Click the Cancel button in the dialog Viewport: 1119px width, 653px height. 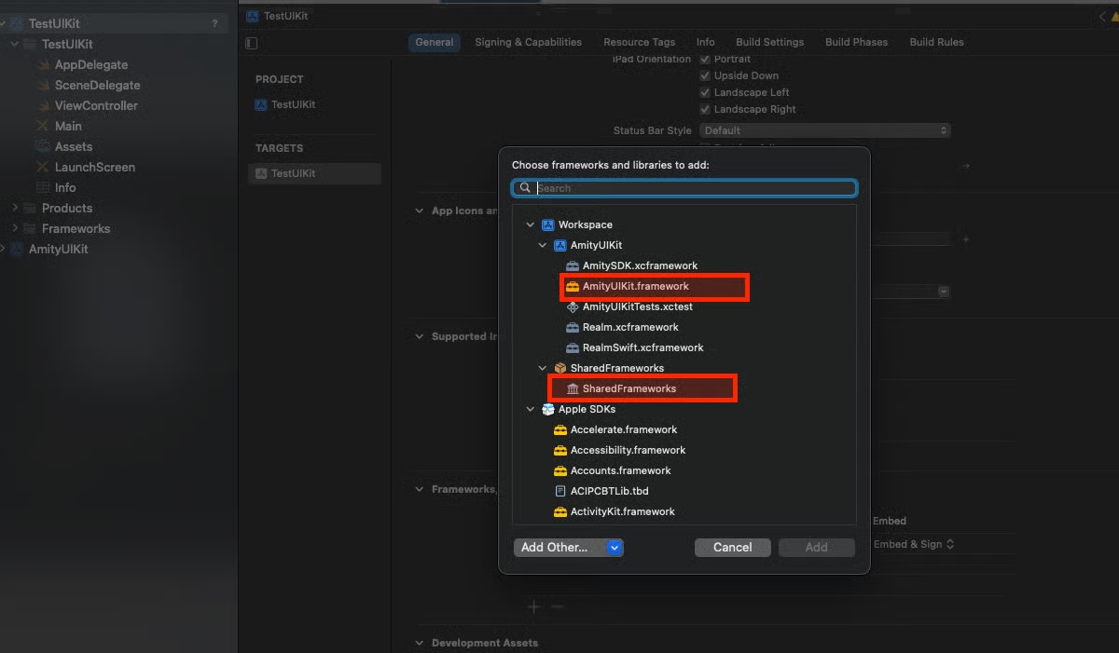[732, 548]
